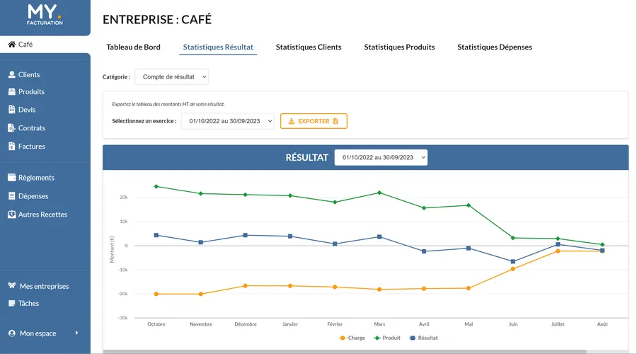Expand the Mon espace menu arrow
The image size is (637, 354).
point(76,333)
